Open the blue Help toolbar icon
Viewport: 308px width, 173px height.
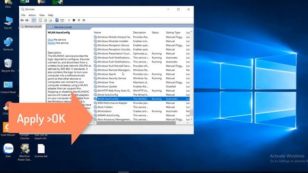coord(57,20)
